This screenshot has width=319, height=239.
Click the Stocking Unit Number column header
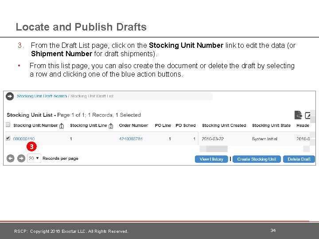35,125
